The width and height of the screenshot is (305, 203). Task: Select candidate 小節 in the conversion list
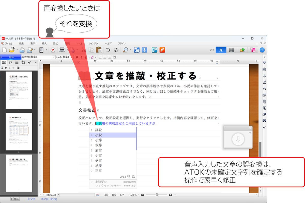99,140
